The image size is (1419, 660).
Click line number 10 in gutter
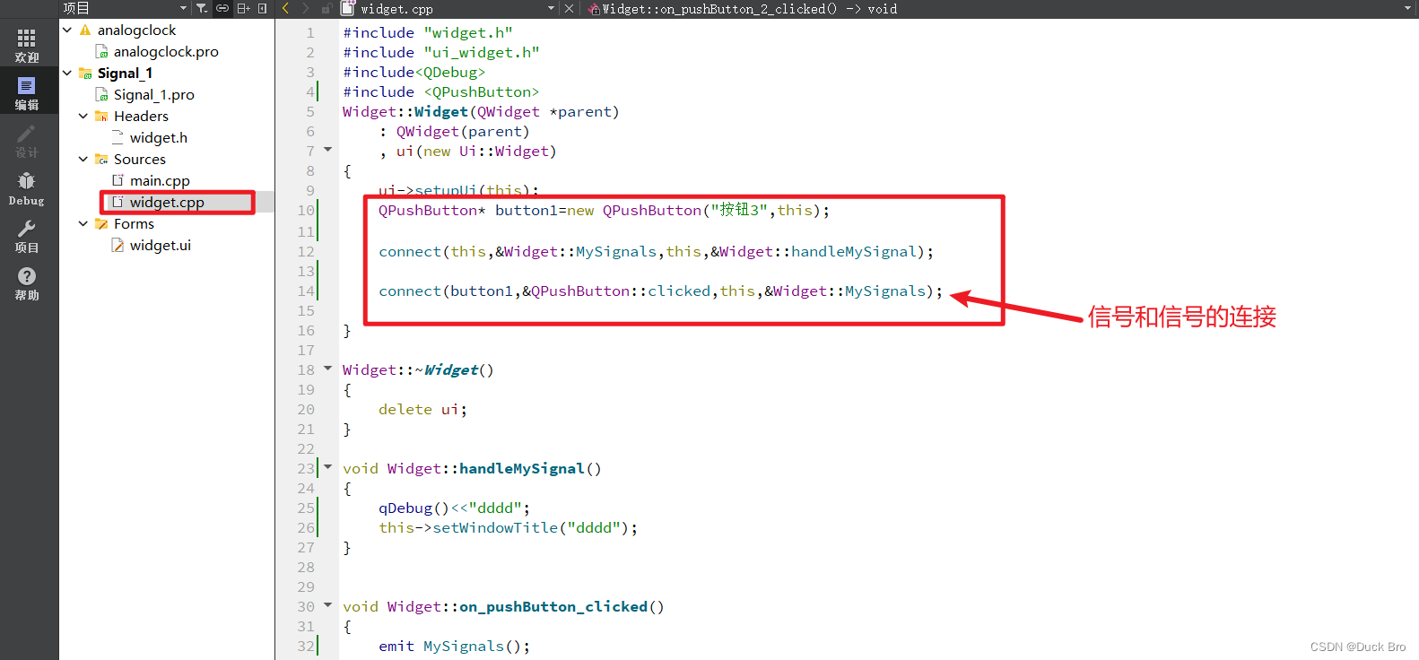pos(306,210)
